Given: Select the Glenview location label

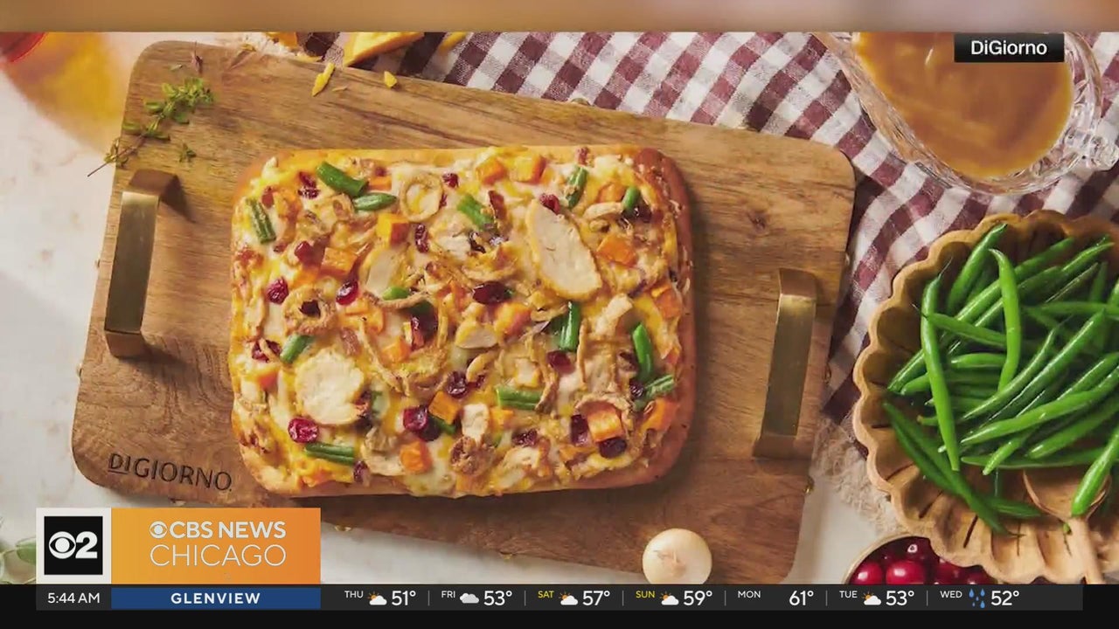Looking at the screenshot, I should pos(215,598).
